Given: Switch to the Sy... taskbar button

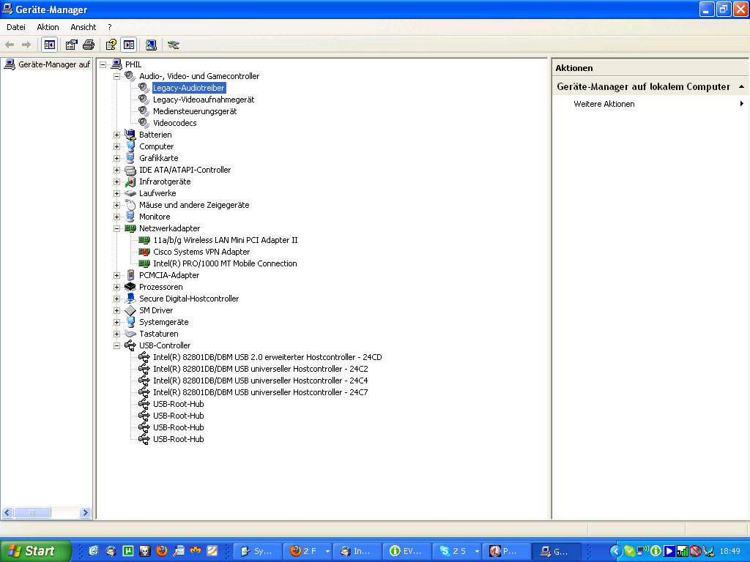Looking at the screenshot, I should 257,551.
